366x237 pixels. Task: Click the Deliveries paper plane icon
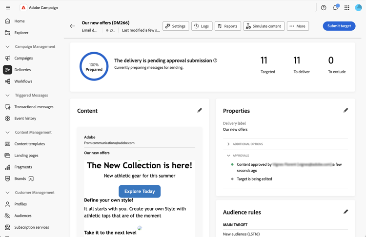tap(7, 70)
